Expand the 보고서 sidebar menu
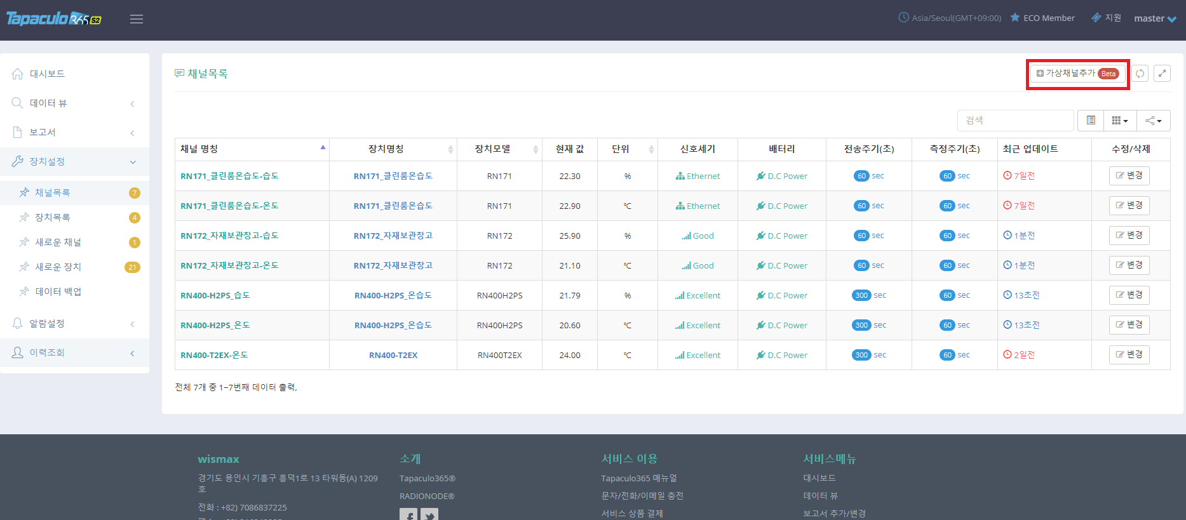The image size is (1186, 520). (74, 132)
